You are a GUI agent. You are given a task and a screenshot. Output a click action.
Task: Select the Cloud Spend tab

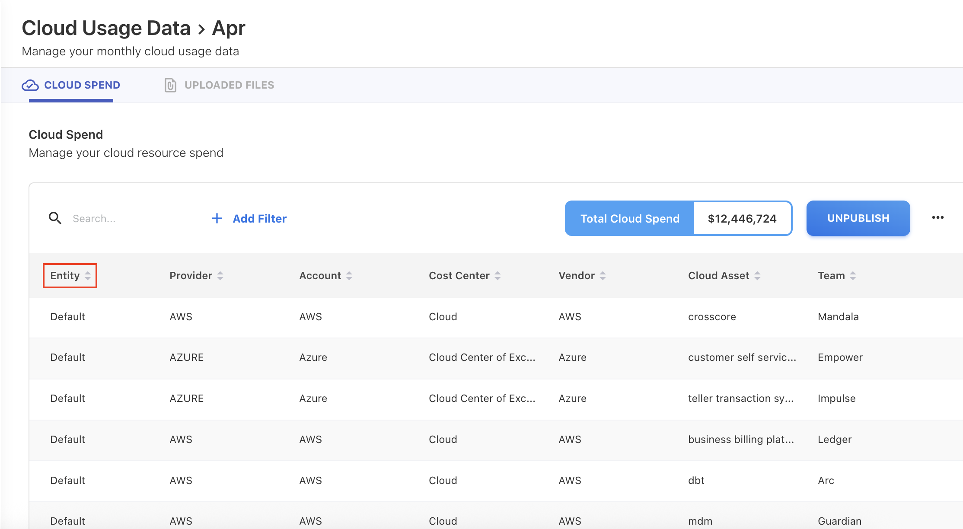click(x=82, y=85)
